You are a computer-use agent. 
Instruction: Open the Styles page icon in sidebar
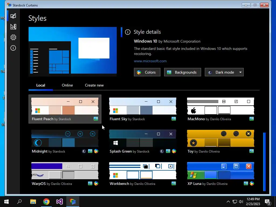[x=13, y=16]
